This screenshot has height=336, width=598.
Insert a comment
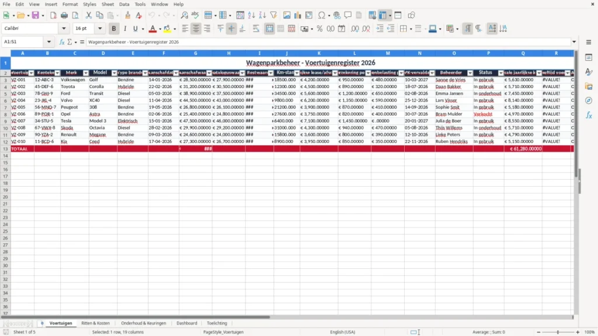348,15
